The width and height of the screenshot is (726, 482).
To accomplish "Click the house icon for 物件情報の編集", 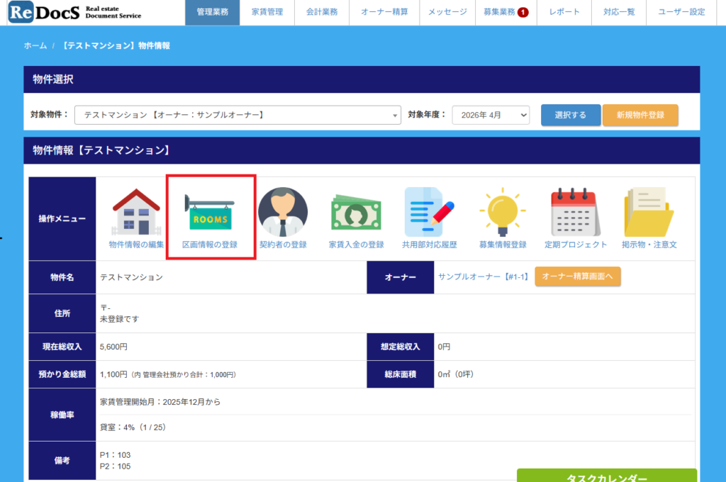I will [x=136, y=213].
